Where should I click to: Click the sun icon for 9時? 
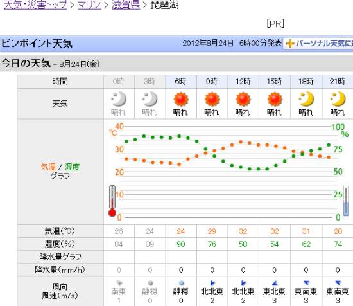tap(212, 99)
